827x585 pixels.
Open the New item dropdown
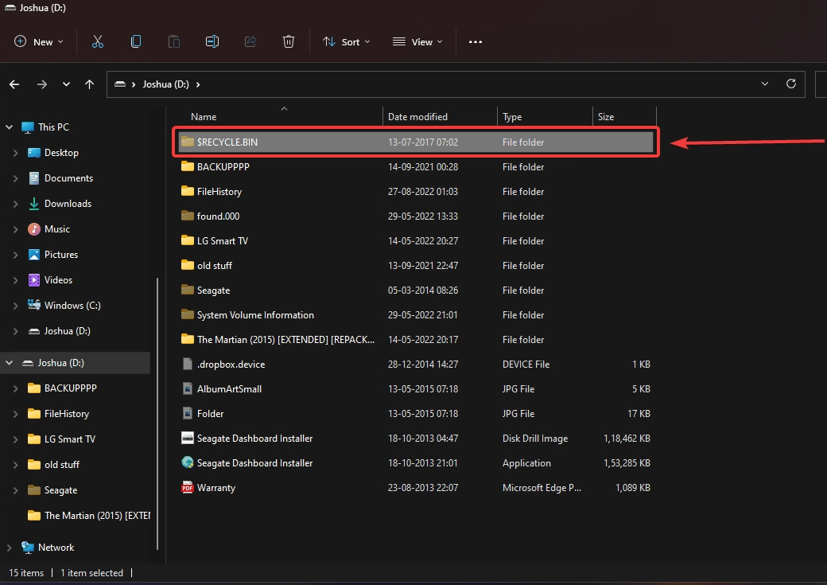tap(38, 41)
